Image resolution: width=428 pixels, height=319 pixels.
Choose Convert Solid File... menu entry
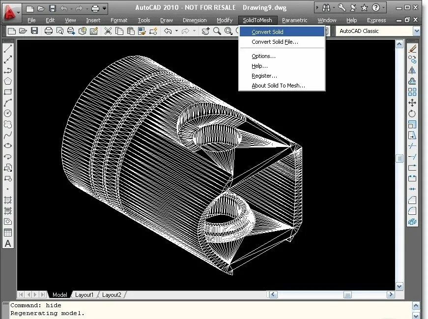click(282, 42)
